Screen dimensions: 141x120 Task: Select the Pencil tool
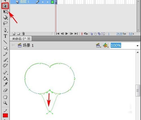click(x=5, y=54)
